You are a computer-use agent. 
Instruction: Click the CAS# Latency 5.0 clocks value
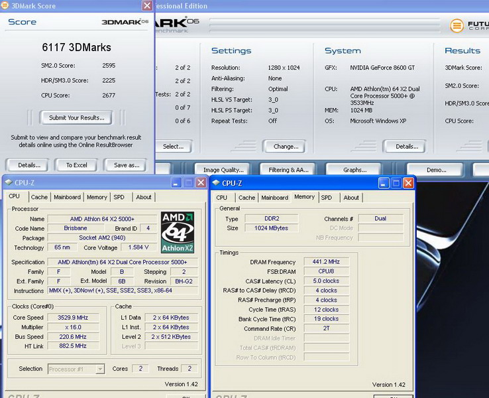click(326, 281)
